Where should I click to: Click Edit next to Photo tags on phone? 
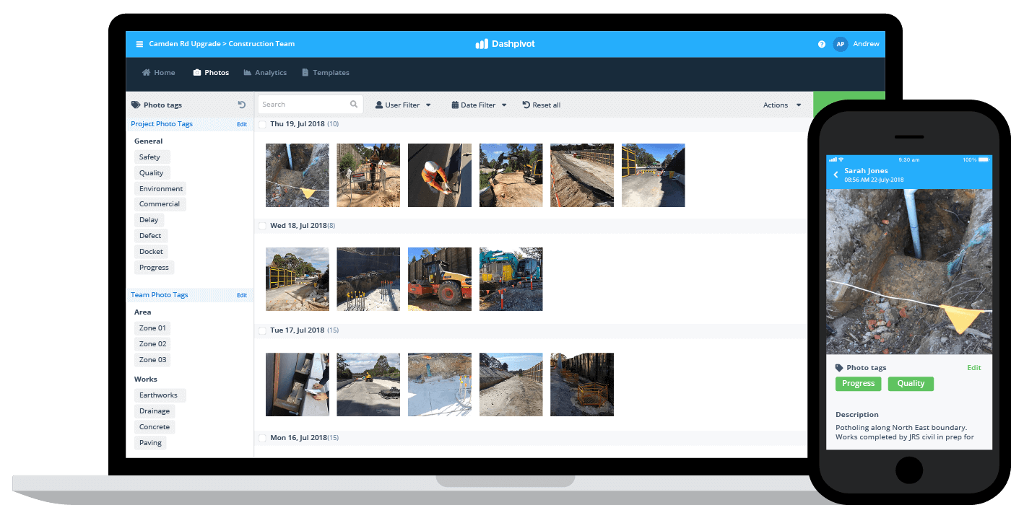974,367
